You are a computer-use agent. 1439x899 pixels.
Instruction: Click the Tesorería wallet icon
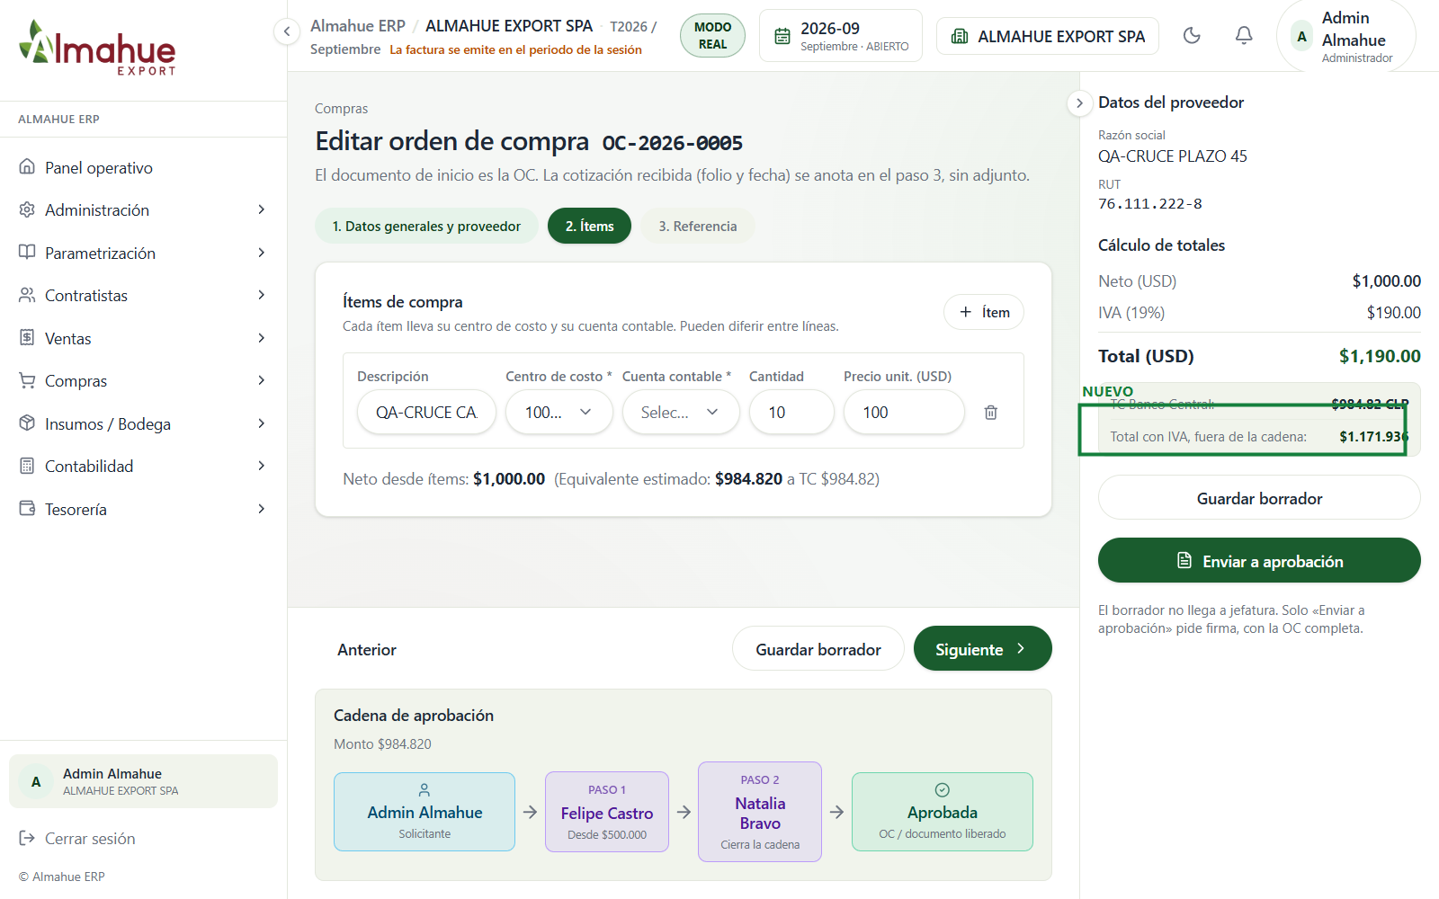[27, 509]
